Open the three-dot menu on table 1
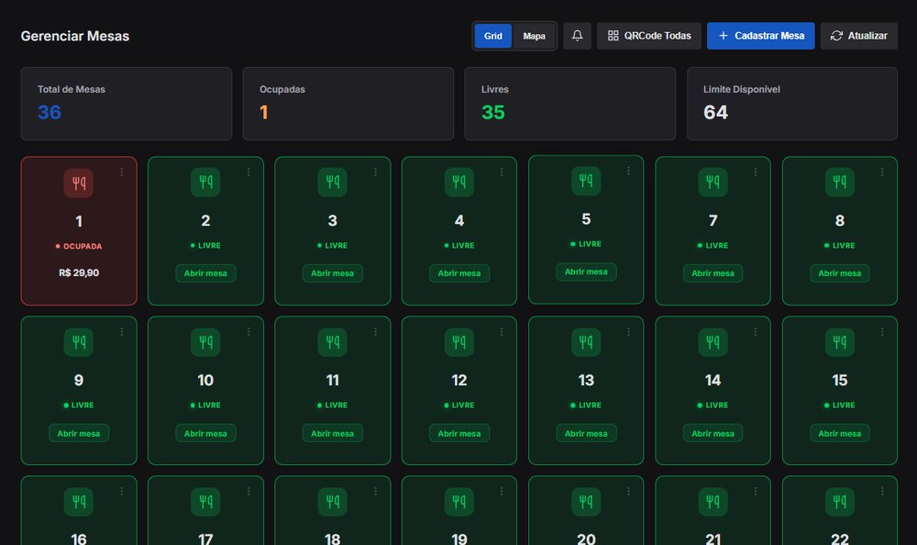The height and width of the screenshot is (545, 917). pyautogui.click(x=122, y=172)
